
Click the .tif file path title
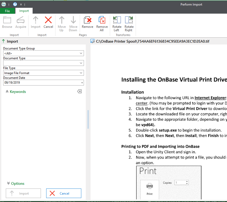click(153, 41)
